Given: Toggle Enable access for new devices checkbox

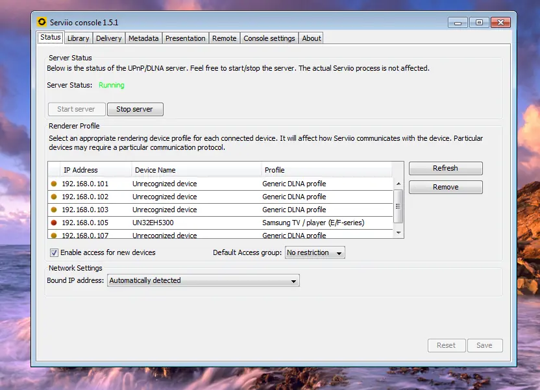Looking at the screenshot, I should pos(54,252).
